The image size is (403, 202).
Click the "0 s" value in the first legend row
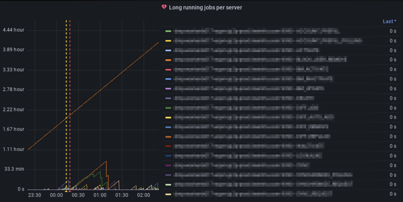(x=393, y=31)
